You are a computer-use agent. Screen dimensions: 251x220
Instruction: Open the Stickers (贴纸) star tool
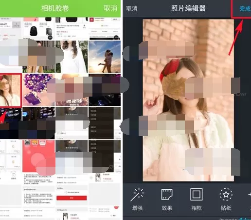(x=226, y=200)
